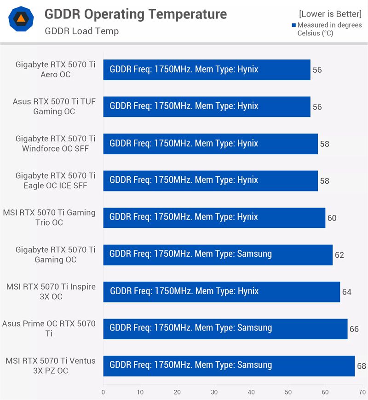
Task: Select the Gigabyte Gaming OC bar
Action: (x=218, y=255)
